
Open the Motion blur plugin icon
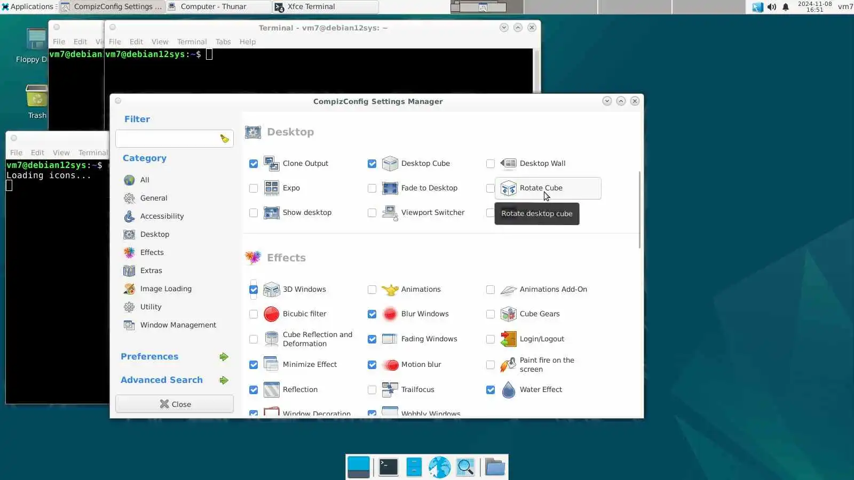click(390, 365)
